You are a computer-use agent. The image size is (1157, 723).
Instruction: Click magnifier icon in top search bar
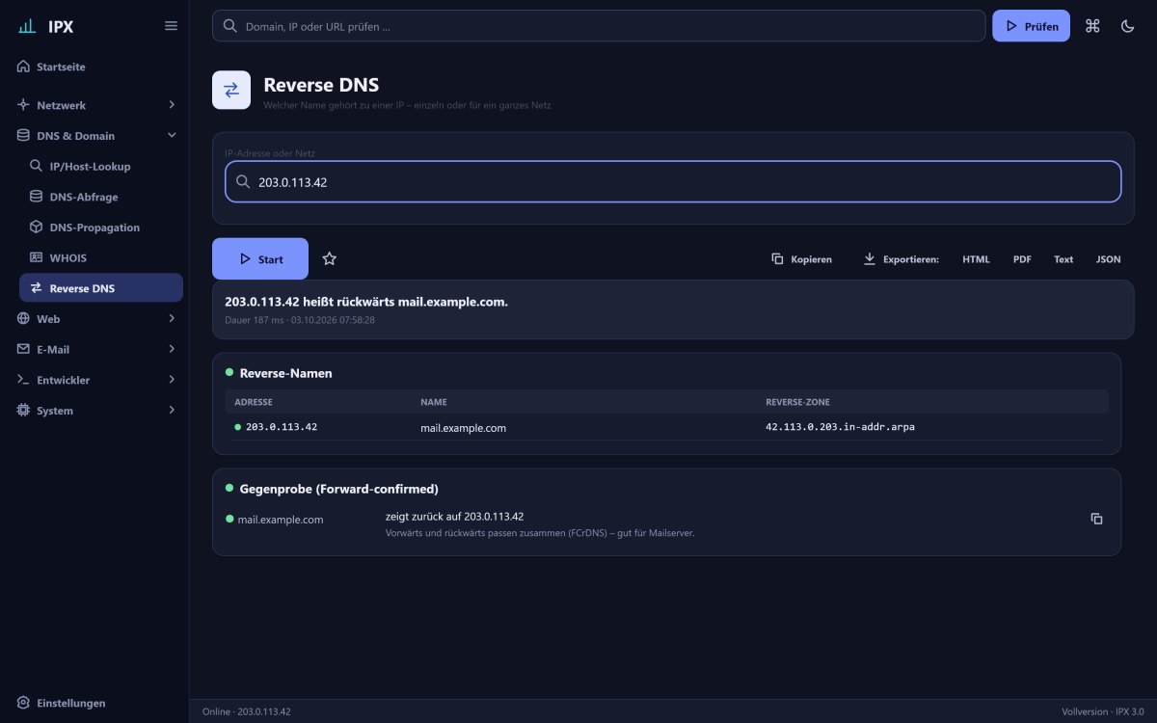tap(229, 26)
